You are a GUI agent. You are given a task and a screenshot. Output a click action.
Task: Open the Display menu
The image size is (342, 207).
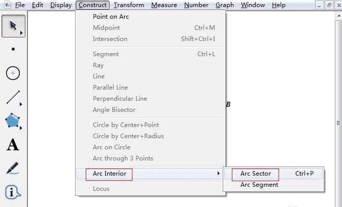tap(61, 5)
